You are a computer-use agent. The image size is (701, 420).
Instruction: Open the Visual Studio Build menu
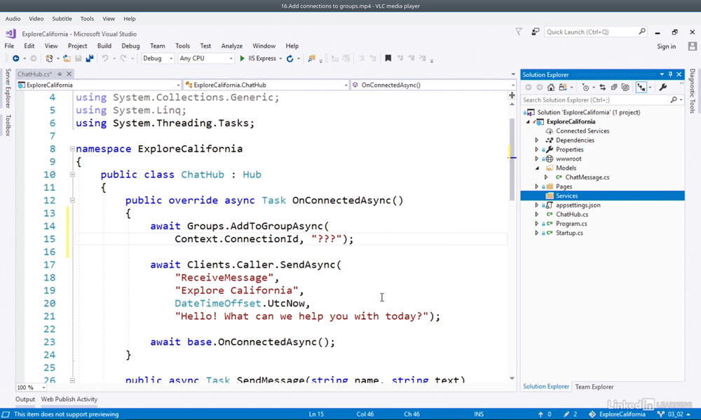(104, 46)
